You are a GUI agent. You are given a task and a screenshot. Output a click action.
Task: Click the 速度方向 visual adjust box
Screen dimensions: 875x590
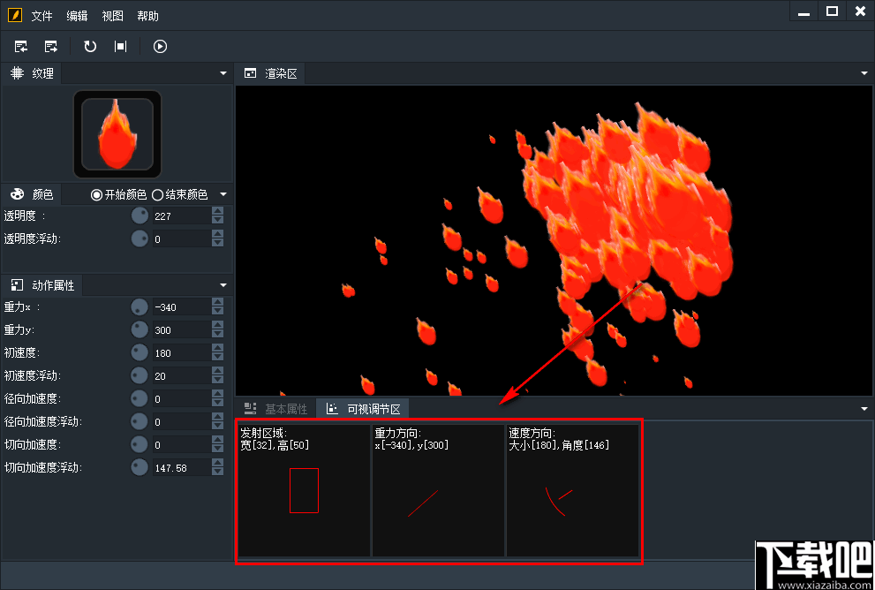coord(572,491)
